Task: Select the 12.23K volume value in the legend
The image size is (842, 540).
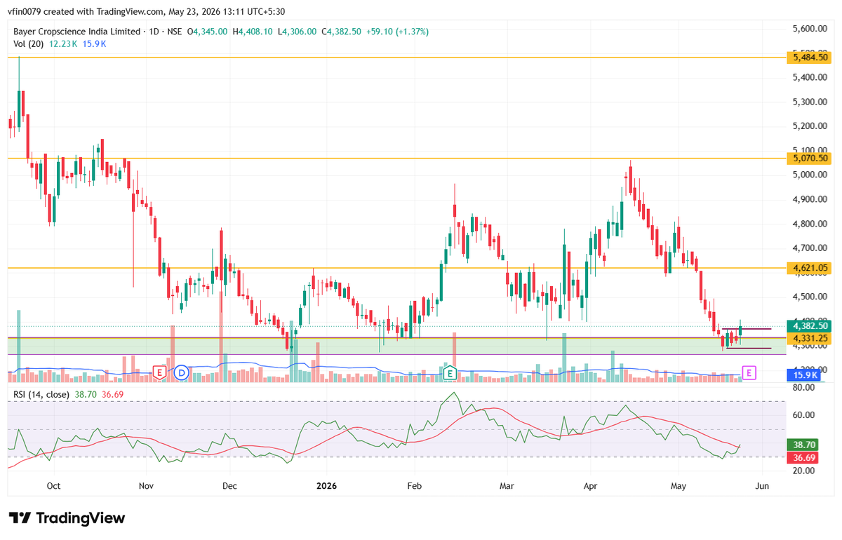Action: coord(63,43)
